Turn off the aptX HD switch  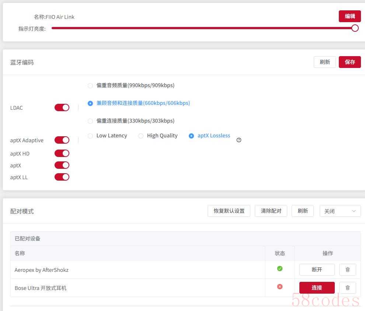[x=62, y=153]
